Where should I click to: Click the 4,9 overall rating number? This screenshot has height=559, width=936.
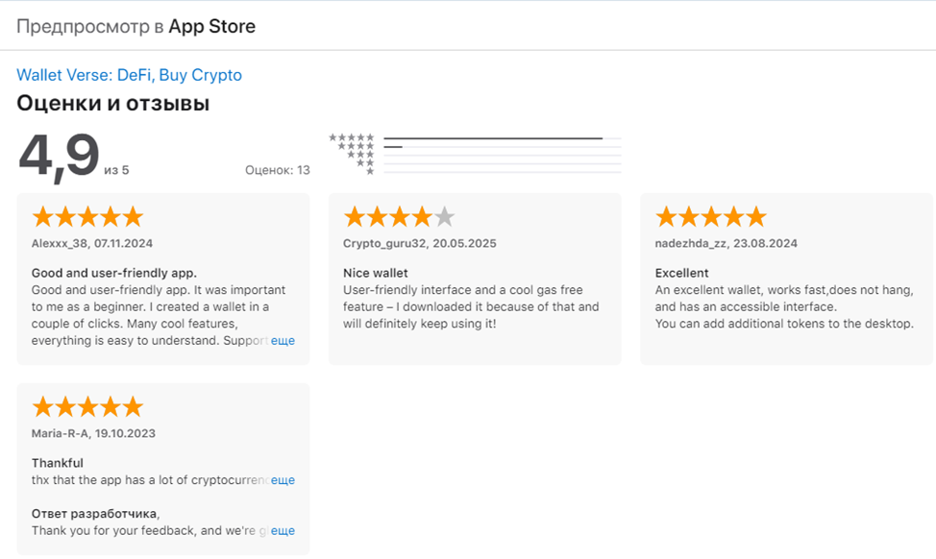click(x=59, y=157)
